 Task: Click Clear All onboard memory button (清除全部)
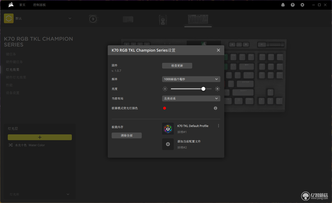pyautogui.click(x=127, y=136)
